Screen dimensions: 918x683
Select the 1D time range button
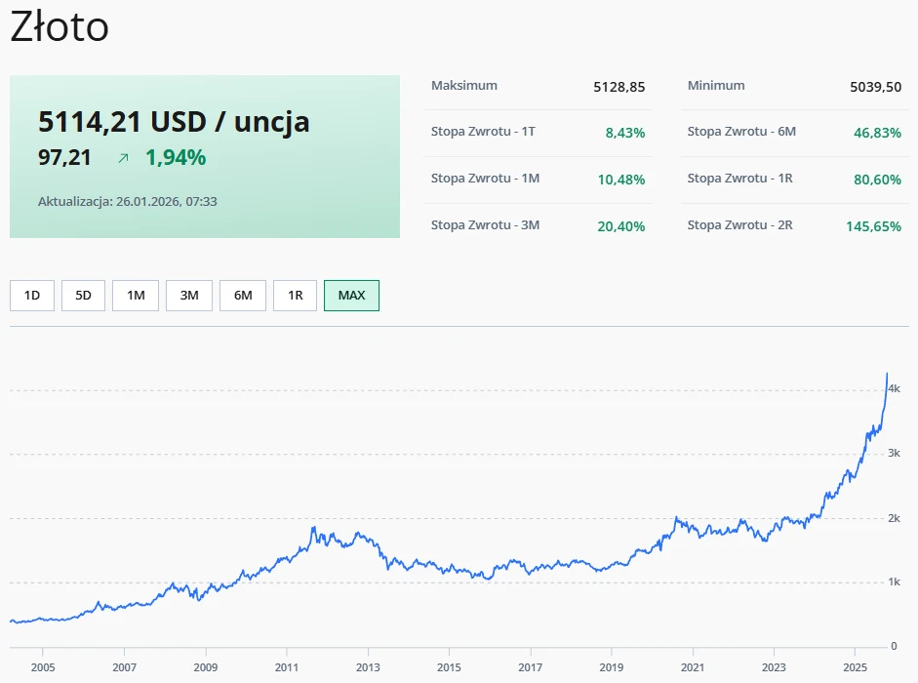pos(32,296)
